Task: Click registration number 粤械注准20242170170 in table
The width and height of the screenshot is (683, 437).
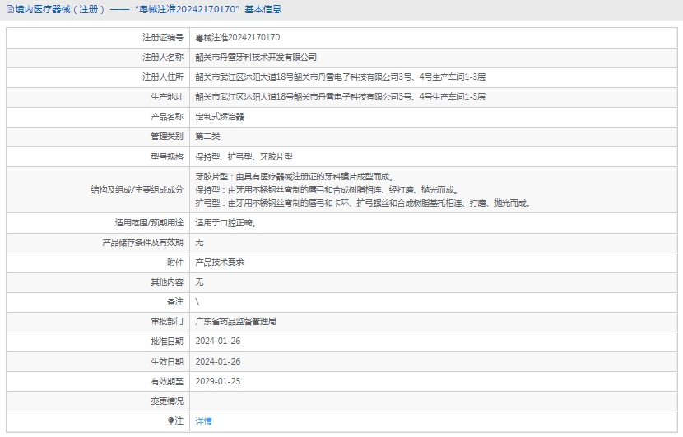Action: 237,38
